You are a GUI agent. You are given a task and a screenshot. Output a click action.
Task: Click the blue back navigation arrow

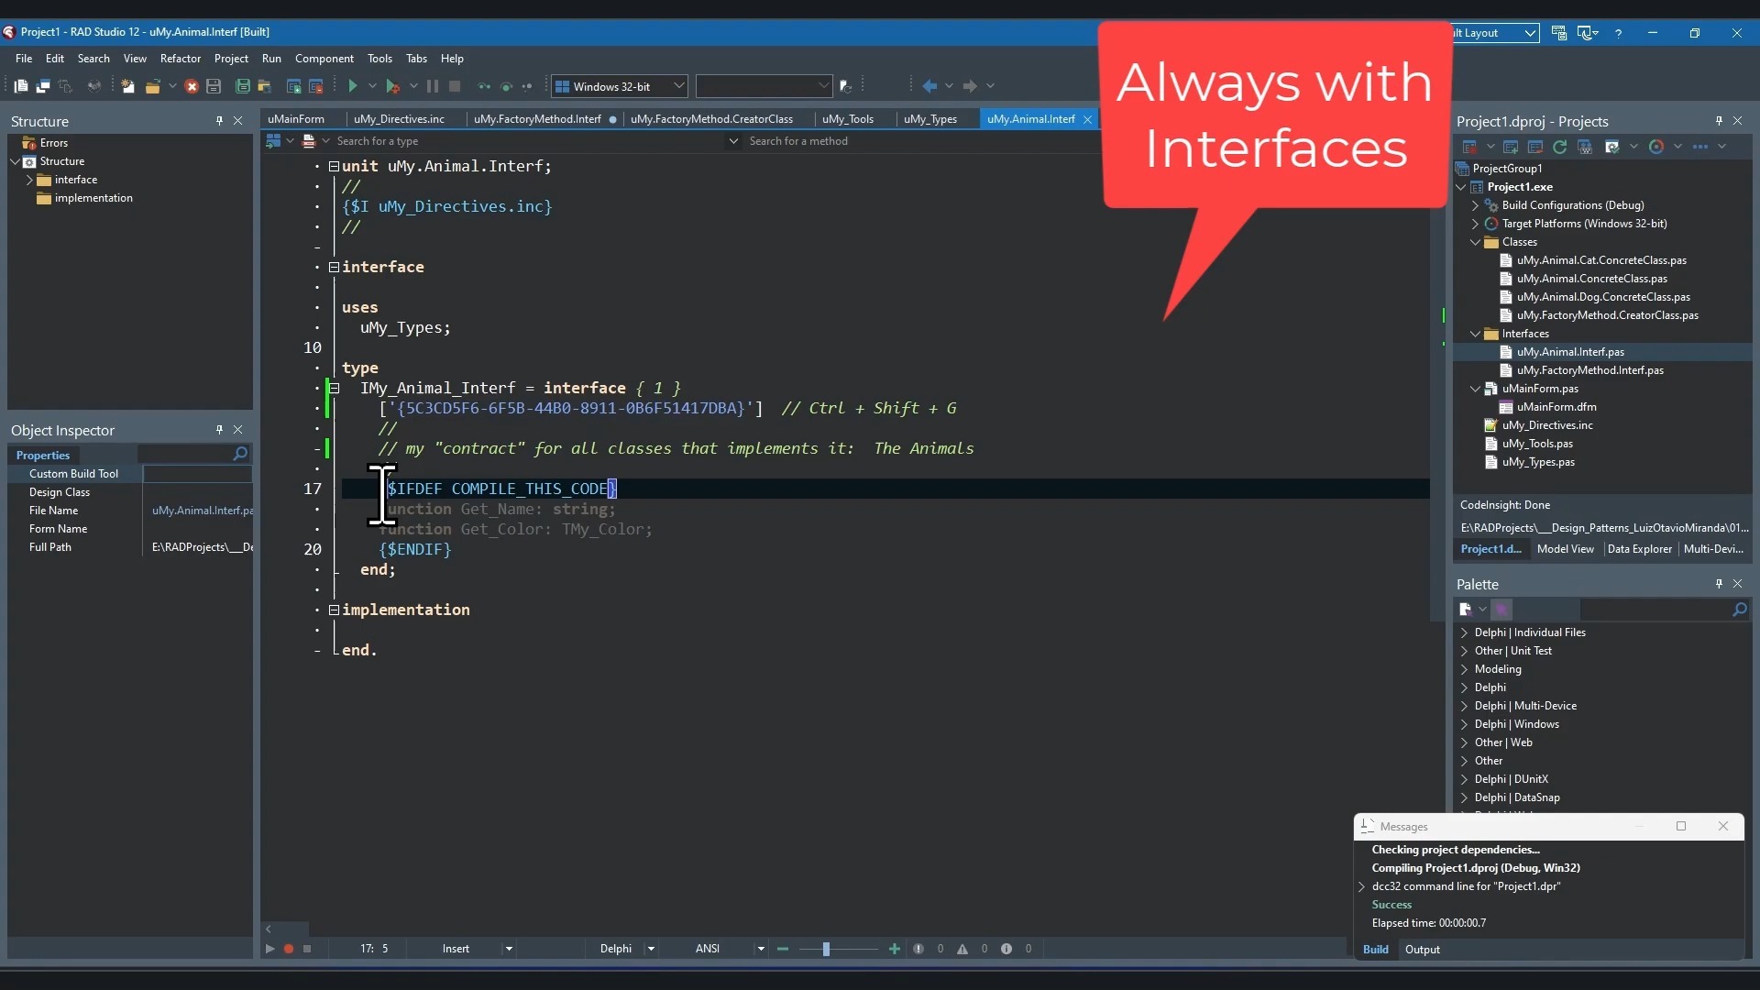[929, 86]
